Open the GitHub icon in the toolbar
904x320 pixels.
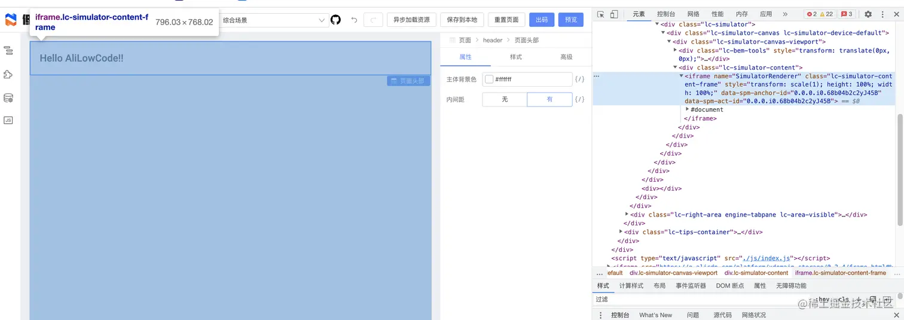pyautogui.click(x=336, y=20)
